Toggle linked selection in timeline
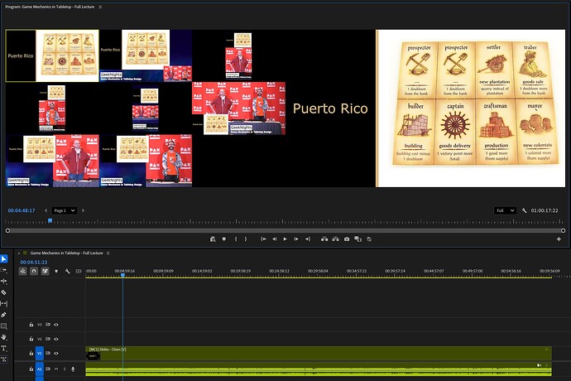This screenshot has width=571, height=381. [x=46, y=272]
